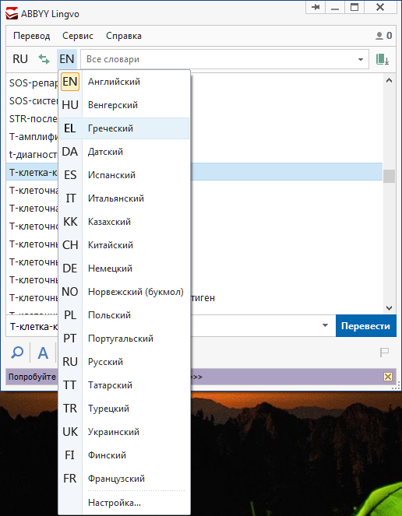This screenshot has height=516, width=402.
Task: Choose Украинский language
Action: pyautogui.click(x=124, y=432)
